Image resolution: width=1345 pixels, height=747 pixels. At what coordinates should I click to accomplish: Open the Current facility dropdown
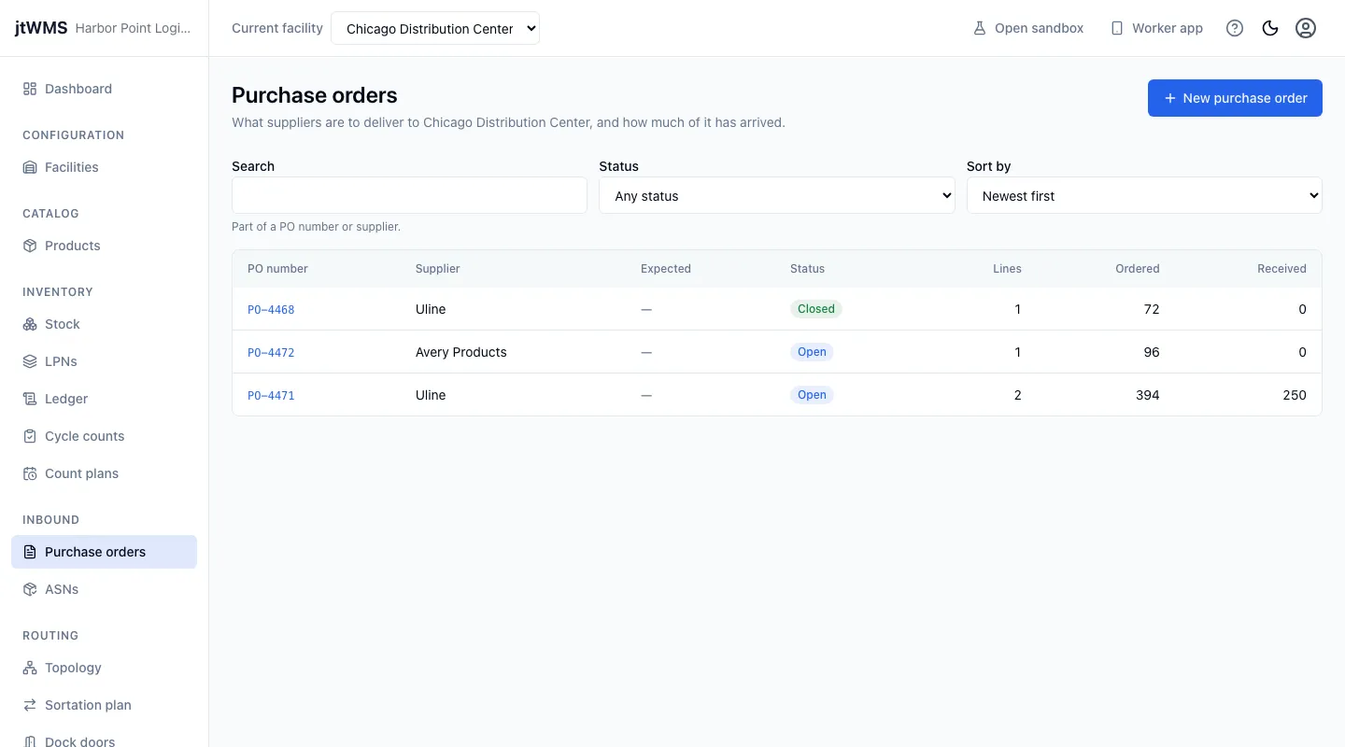click(435, 28)
